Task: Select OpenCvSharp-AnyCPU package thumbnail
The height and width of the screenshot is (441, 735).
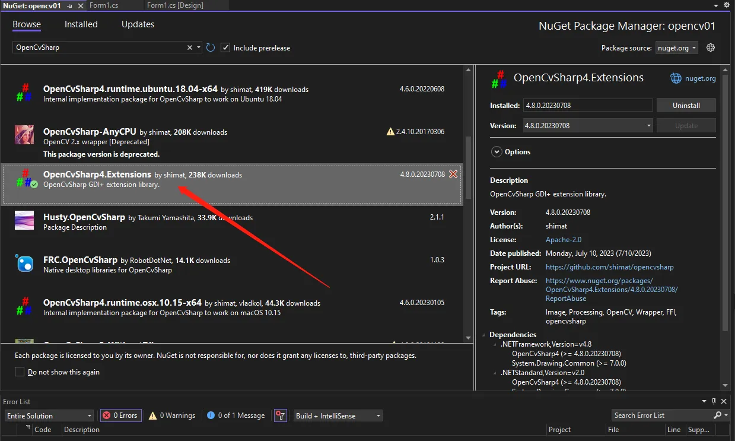Action: (x=24, y=135)
